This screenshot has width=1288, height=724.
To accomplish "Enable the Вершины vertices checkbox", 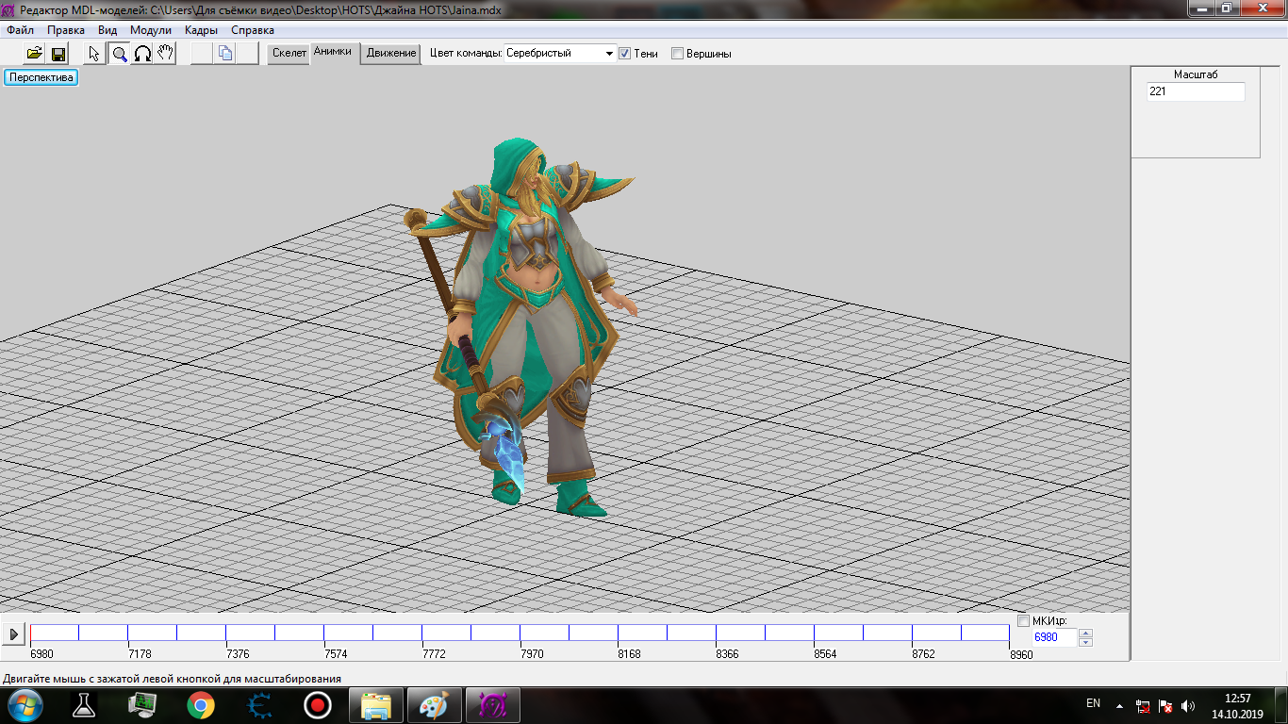I will tap(677, 54).
